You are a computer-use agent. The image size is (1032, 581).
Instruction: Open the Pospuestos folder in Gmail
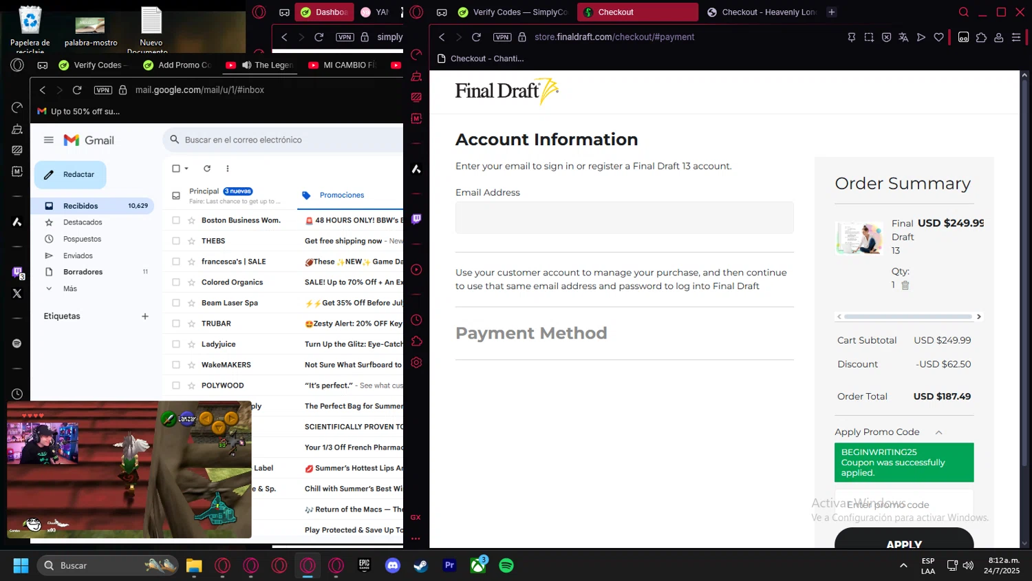click(x=93, y=239)
